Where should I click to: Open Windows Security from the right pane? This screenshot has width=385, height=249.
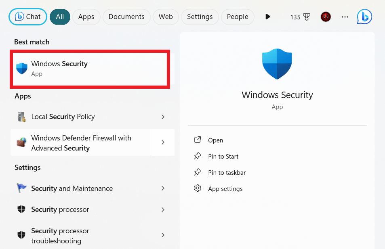click(215, 140)
